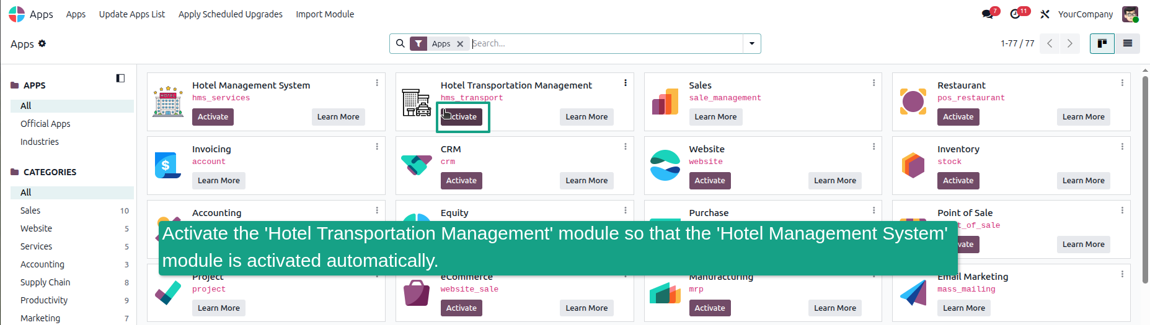Screen dimensions: 1150x325
Task: Activate the CRM module
Action: point(461,181)
